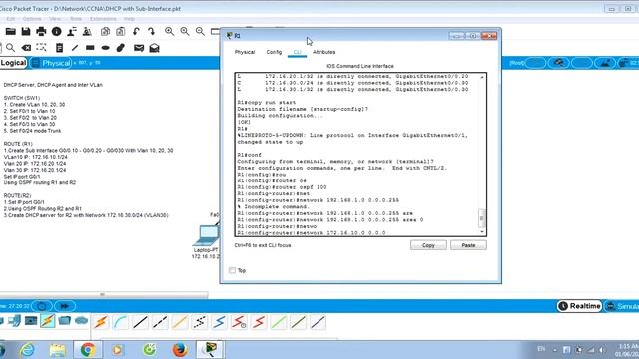Choose the copper cross-over dashed cable
Screen dimensions: 639x359
(160, 322)
